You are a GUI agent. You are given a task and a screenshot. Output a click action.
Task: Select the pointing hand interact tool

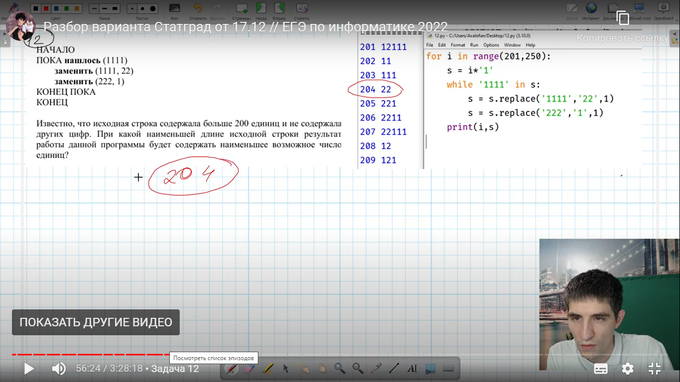pyautogui.click(x=304, y=369)
